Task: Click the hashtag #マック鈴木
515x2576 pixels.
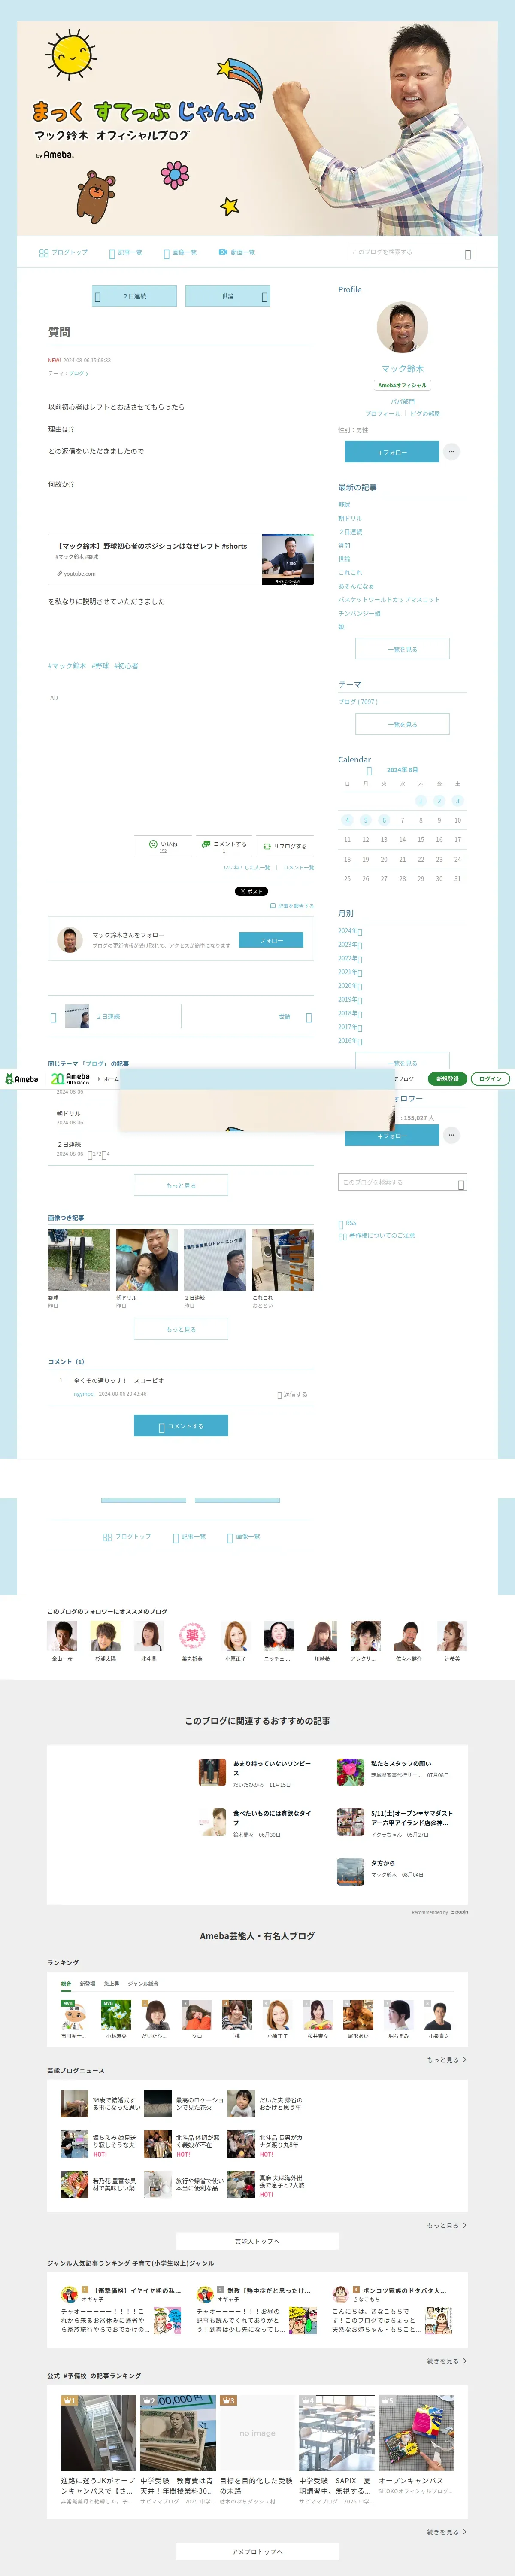Action: click(x=67, y=666)
